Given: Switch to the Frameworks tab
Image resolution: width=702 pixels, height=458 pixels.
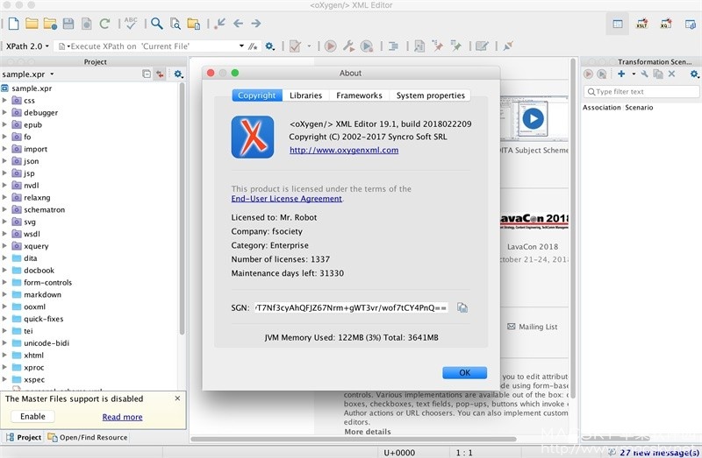Looking at the screenshot, I should [359, 95].
